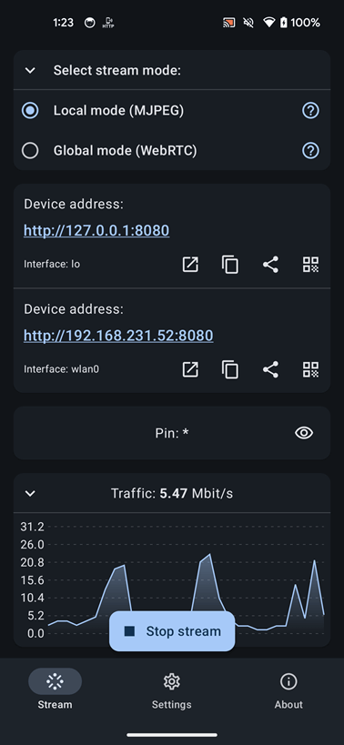Screen dimensions: 344x745
Task: Open the http://192.168.231.52:8080 link
Action: tap(118, 336)
